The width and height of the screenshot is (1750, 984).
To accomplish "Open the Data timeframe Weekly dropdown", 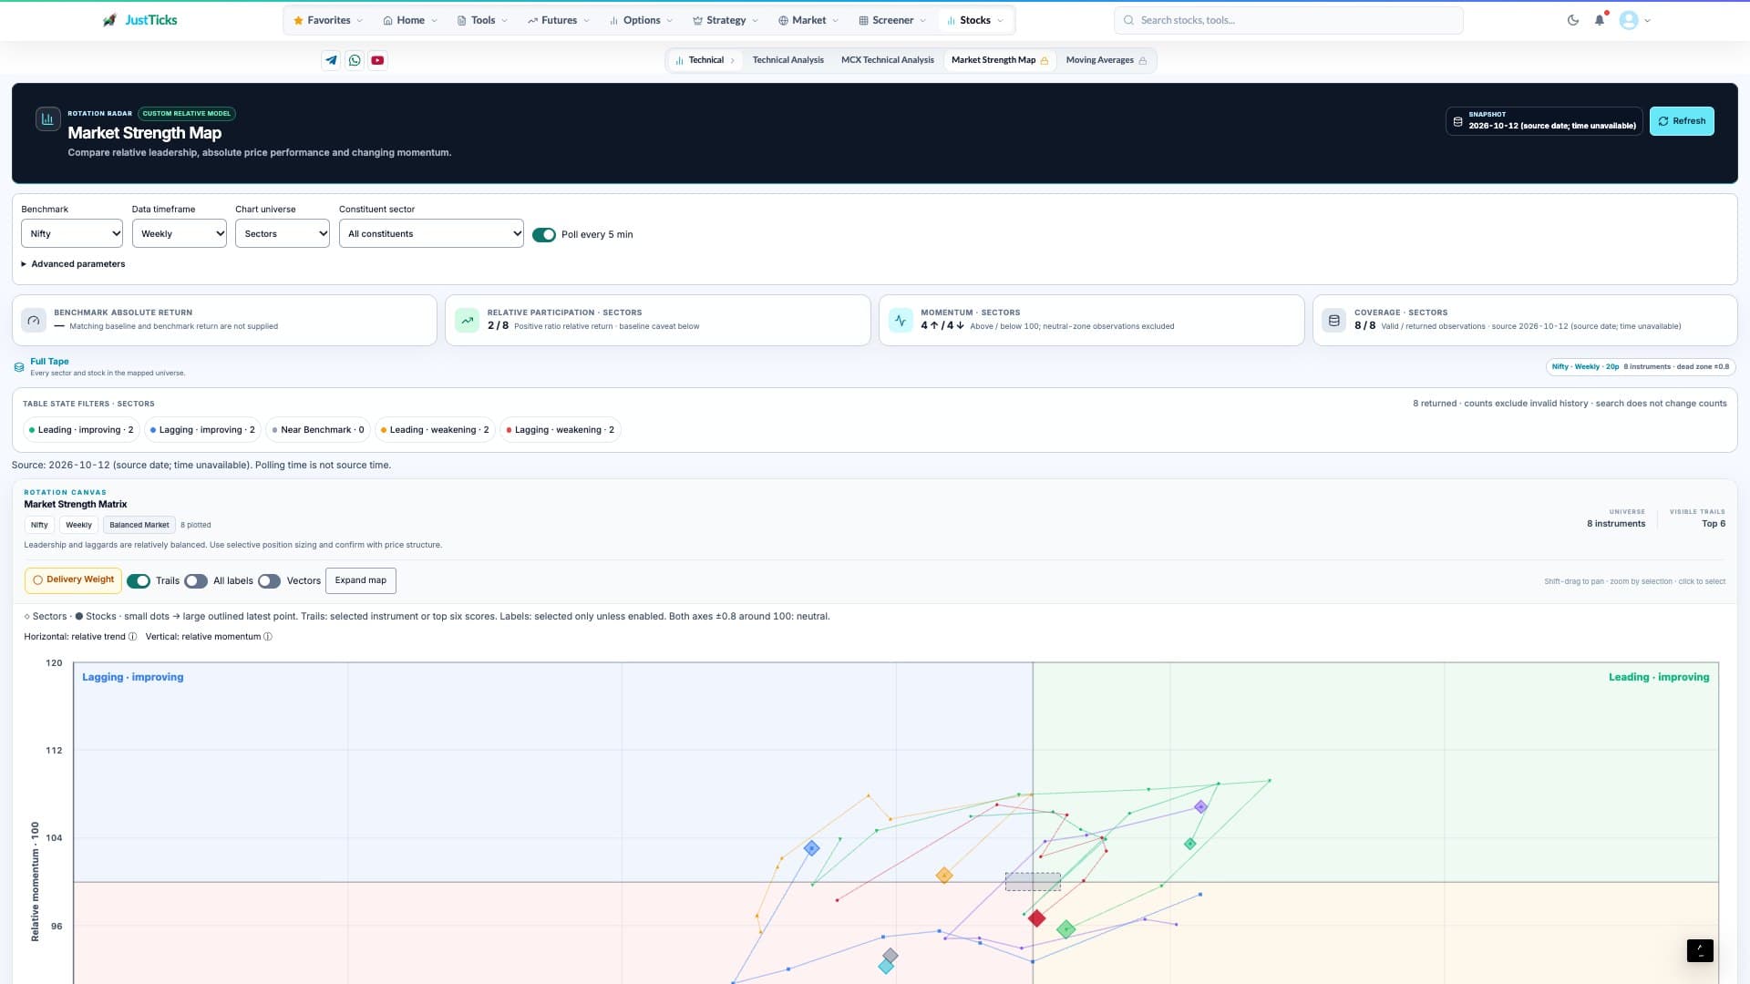I will pyautogui.click(x=180, y=233).
